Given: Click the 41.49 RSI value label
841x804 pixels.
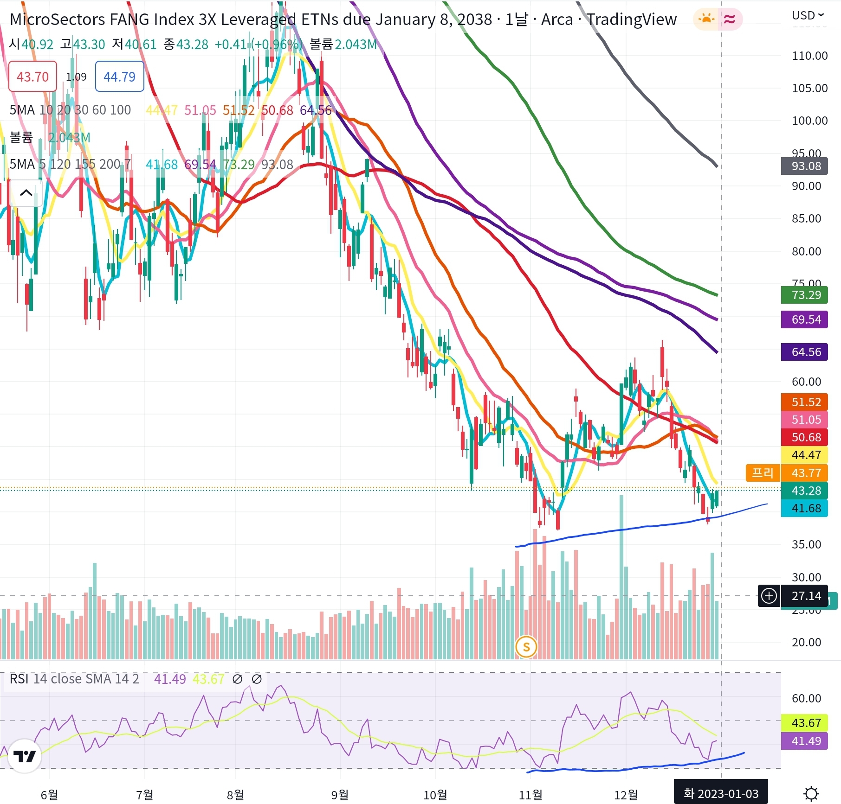Looking at the screenshot, I should click(804, 741).
